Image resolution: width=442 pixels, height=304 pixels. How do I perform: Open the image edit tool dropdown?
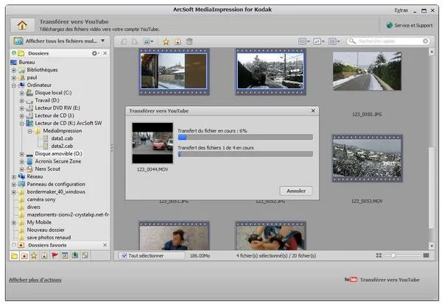click(148, 42)
